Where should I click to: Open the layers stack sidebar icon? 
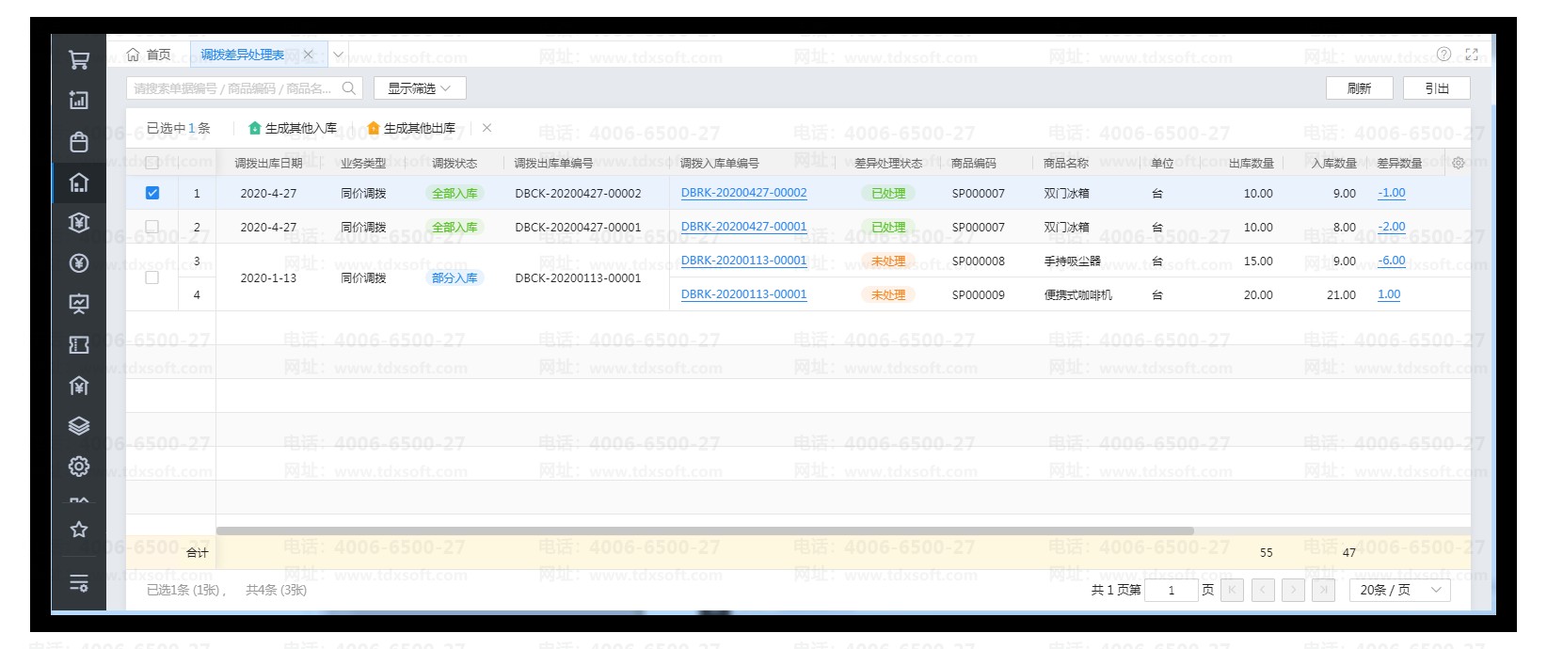coord(79,426)
